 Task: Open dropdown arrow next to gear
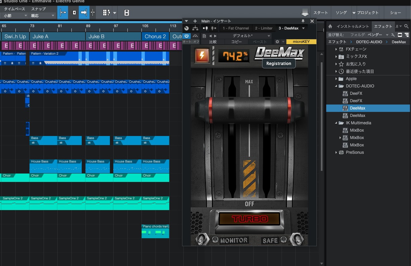point(283,42)
